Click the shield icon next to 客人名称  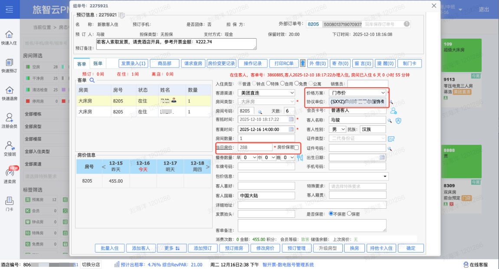click(398, 120)
